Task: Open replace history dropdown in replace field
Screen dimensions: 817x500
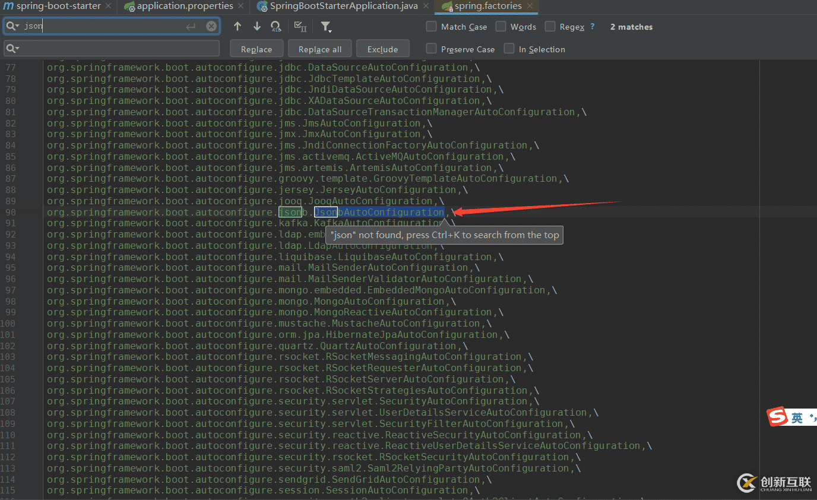Action: (x=13, y=48)
